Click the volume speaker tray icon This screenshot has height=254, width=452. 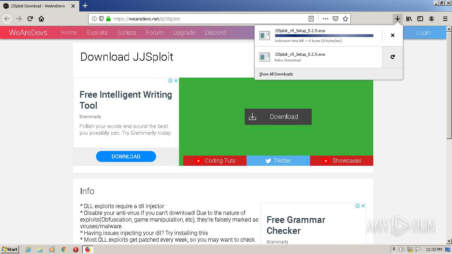click(x=402, y=249)
